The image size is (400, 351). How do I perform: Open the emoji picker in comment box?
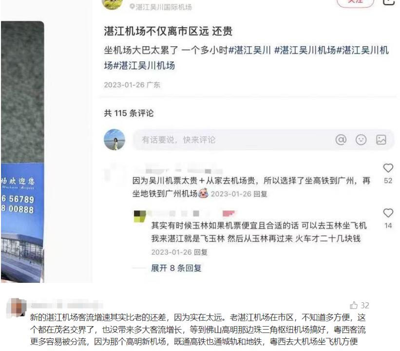click(x=361, y=140)
